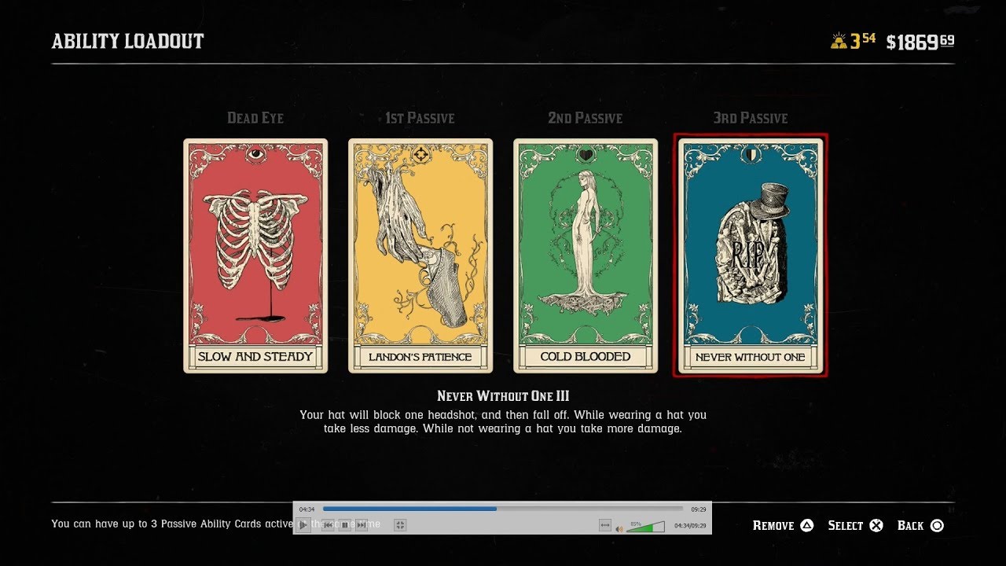Viewport: 1006px width, 566px height.
Task: Click the Remove button label
Action: click(x=773, y=525)
